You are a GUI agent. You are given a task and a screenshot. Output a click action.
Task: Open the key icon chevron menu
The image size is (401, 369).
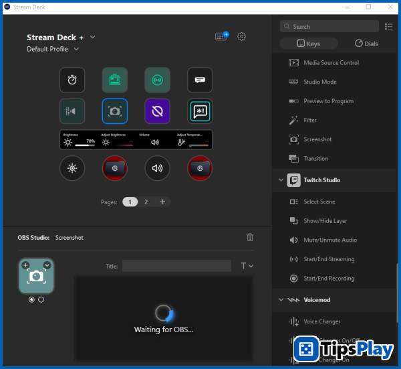tap(47, 265)
